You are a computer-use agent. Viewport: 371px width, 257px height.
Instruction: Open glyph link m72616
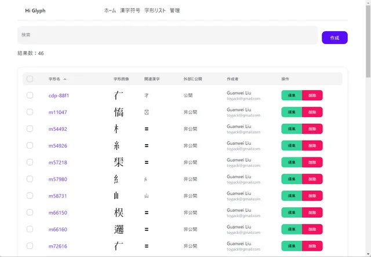[x=58, y=246]
